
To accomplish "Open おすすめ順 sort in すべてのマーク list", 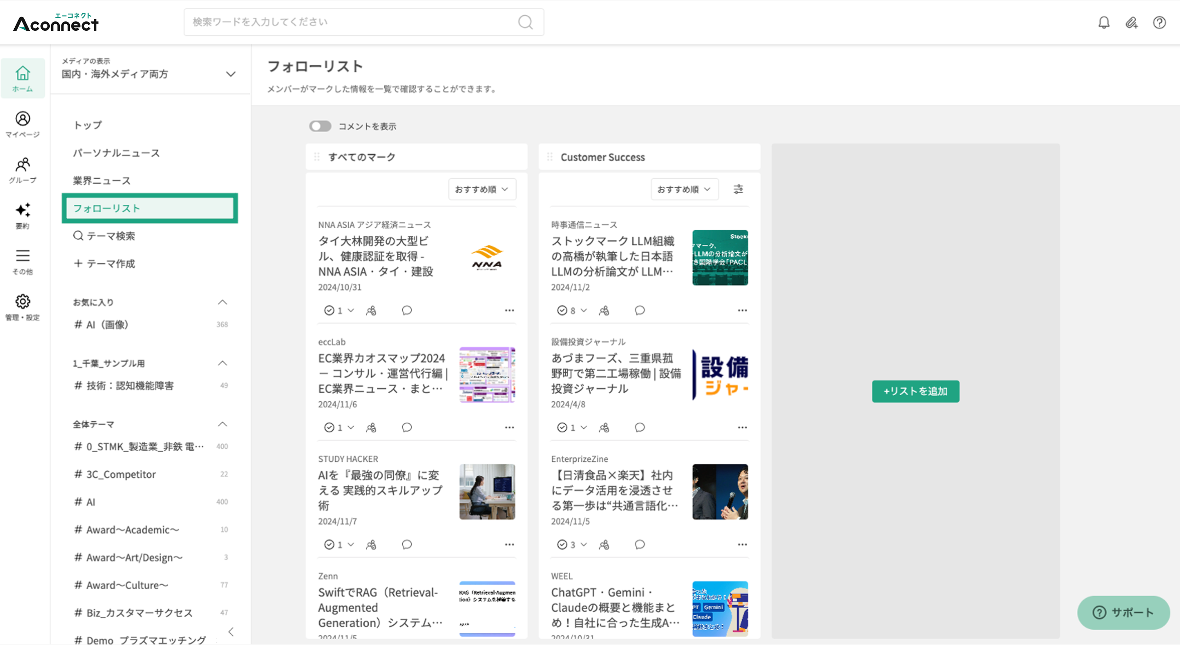I will (482, 189).
